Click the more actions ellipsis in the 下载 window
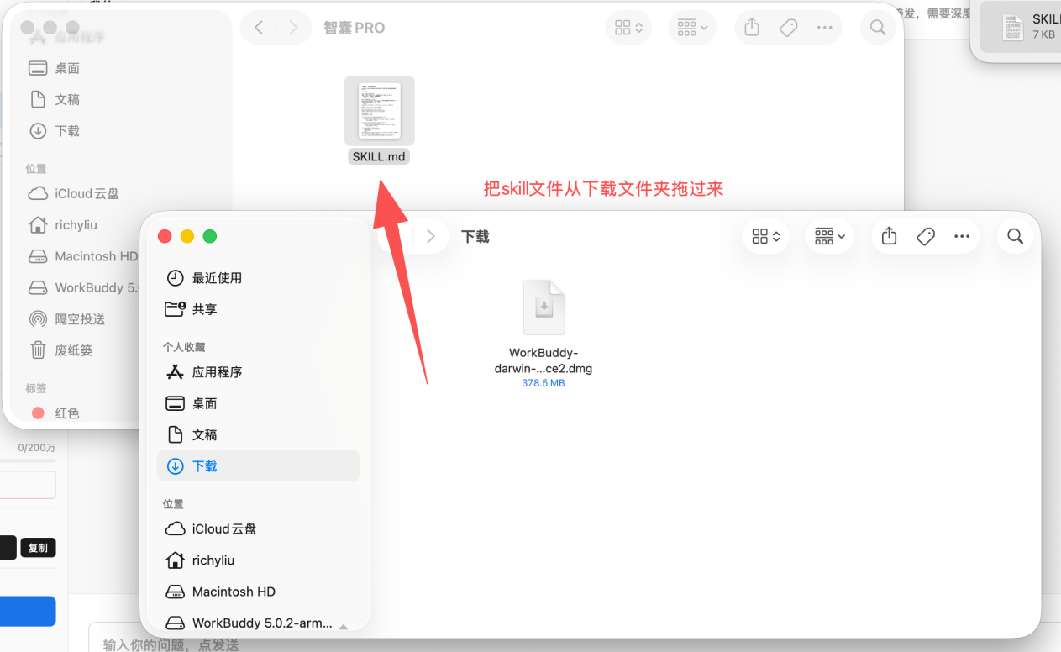 [962, 237]
